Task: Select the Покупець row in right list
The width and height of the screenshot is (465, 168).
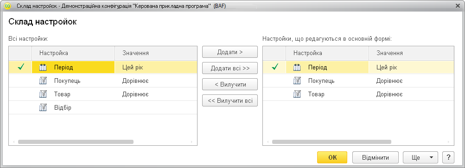Action: click(x=358, y=81)
